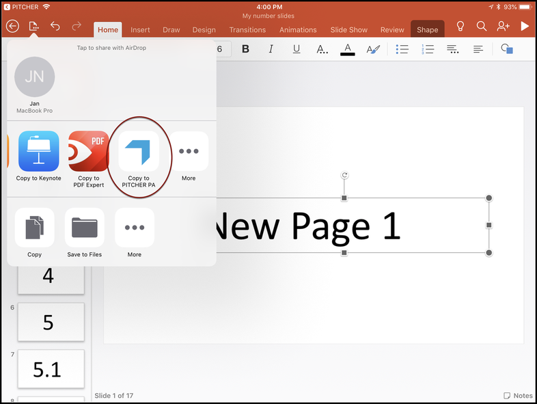
Task: Open the text alignment options
Action: (478, 49)
